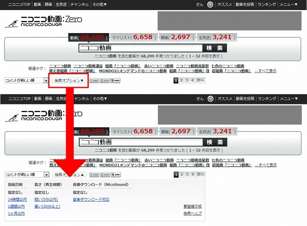Open メニュー▼ in lower nav bar

click(x=289, y=99)
